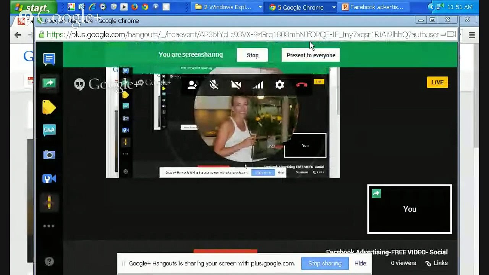
Task: Click the camera icon in URL bar end
Action: pos(451,34)
